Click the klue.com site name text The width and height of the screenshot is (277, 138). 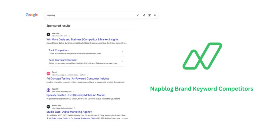click(x=55, y=33)
